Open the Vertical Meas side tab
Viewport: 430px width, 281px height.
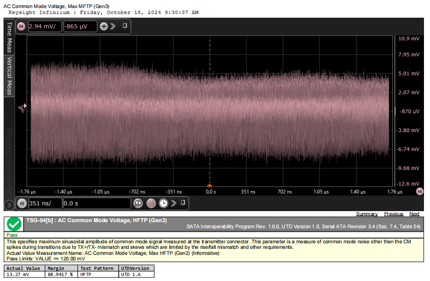(10, 76)
